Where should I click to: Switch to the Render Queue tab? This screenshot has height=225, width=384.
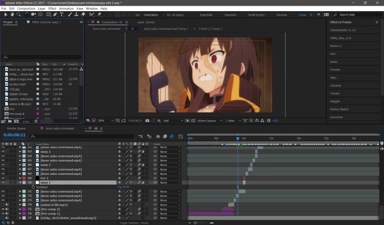click(16, 129)
